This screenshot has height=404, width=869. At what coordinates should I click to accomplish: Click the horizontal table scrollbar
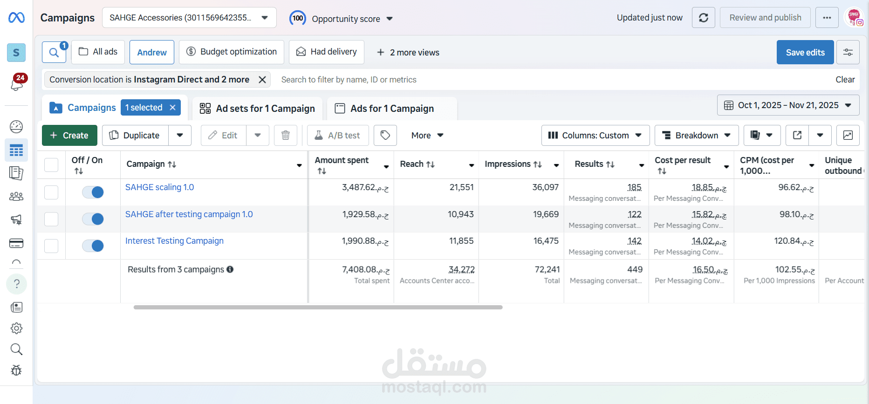click(x=318, y=308)
